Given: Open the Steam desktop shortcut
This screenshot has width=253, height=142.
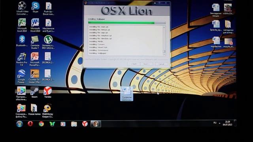Looking at the screenshot, I should pyautogui.click(x=34, y=92).
